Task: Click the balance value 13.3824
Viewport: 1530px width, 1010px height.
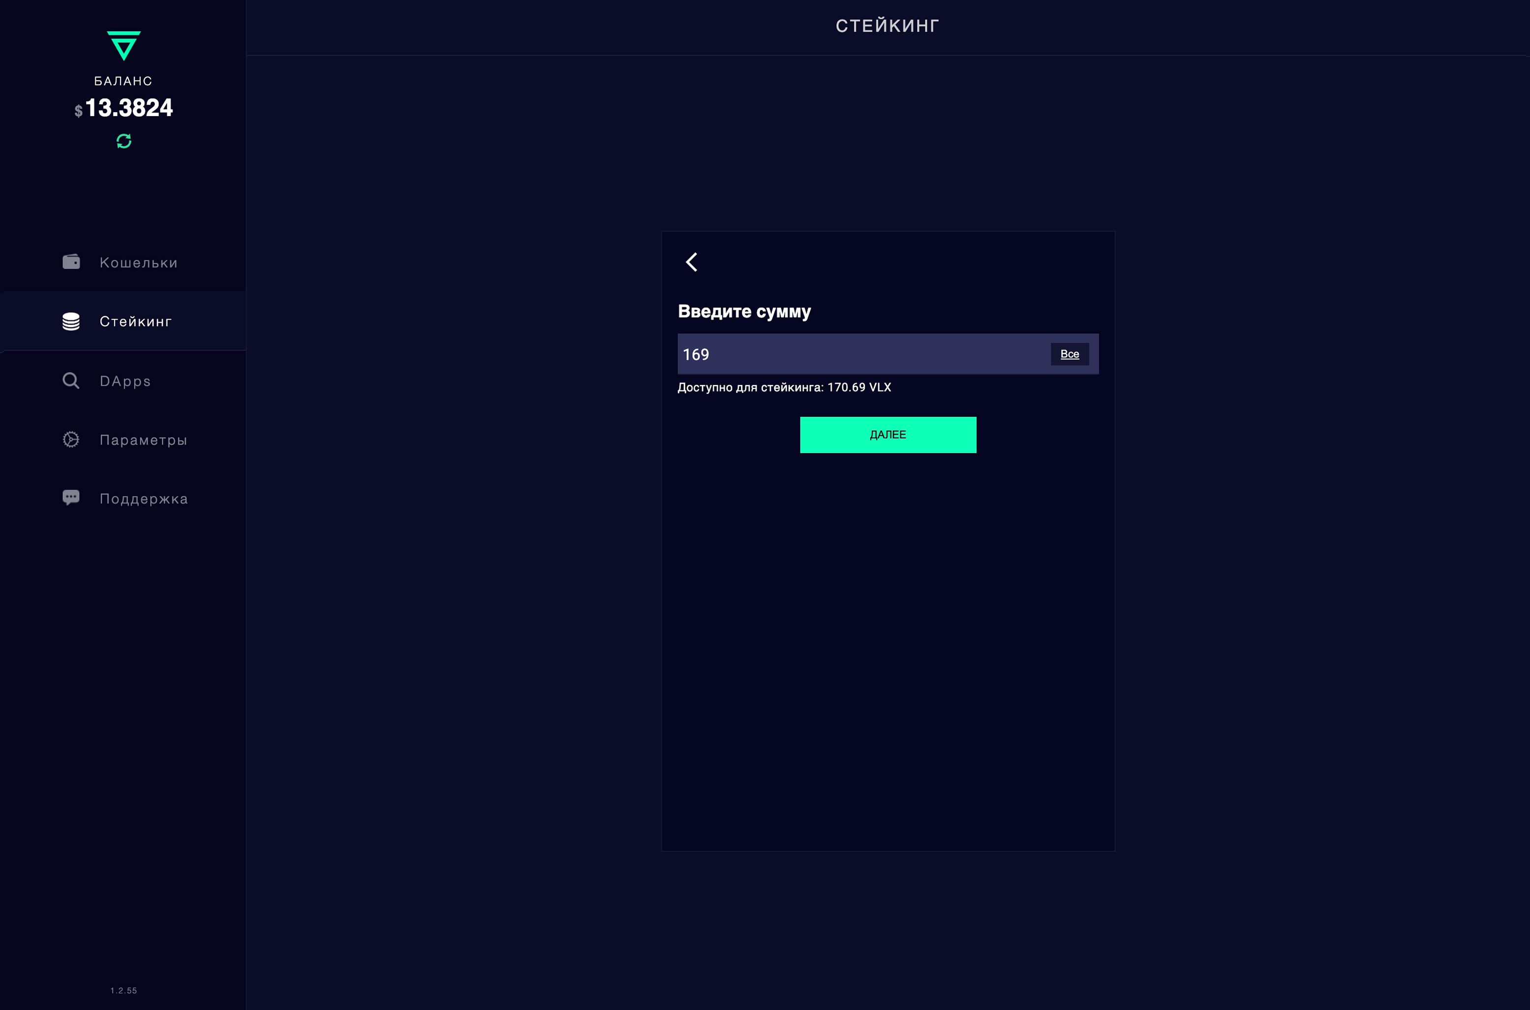Action: (x=129, y=108)
